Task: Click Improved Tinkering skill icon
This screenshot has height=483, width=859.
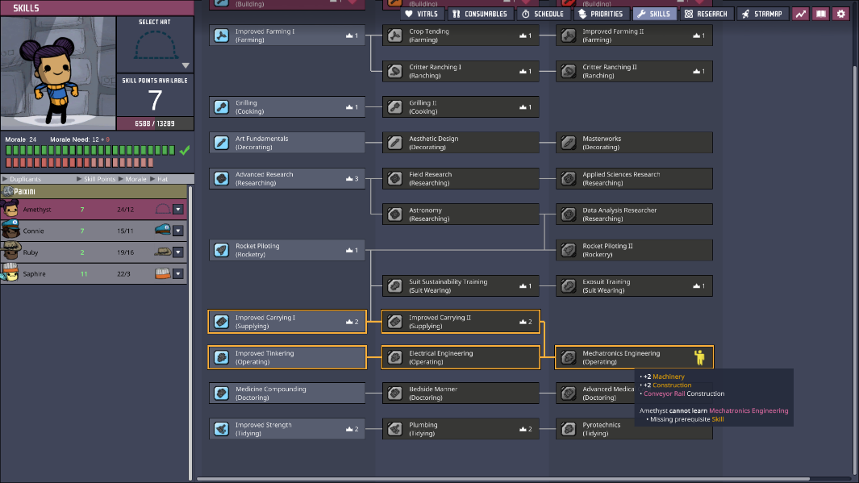Action: coord(221,357)
